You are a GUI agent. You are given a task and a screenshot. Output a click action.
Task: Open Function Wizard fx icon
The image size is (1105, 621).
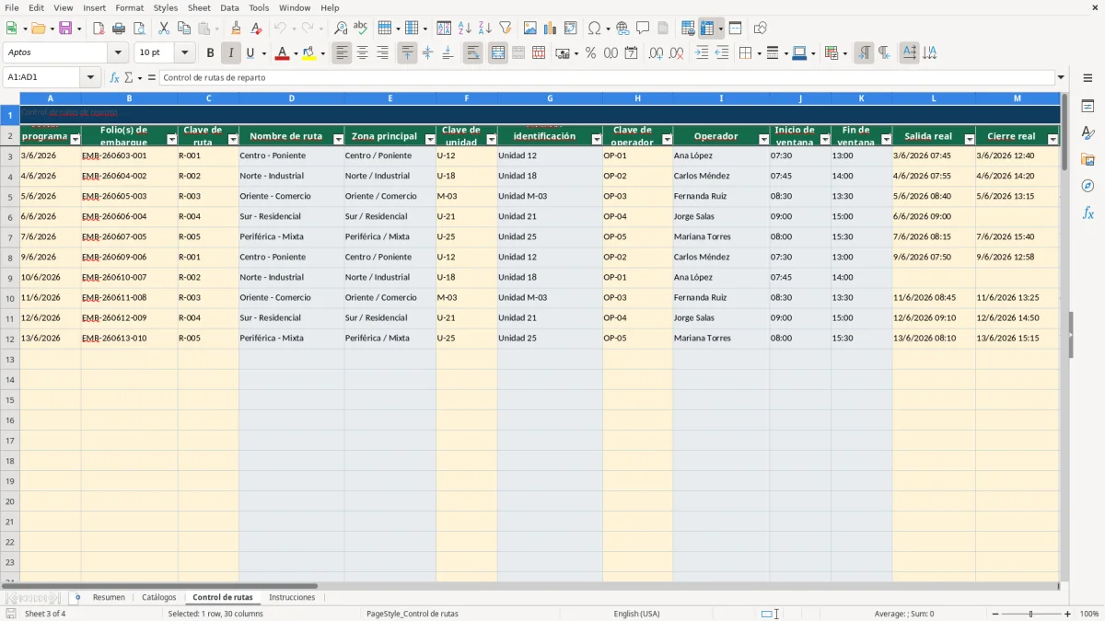(x=114, y=77)
